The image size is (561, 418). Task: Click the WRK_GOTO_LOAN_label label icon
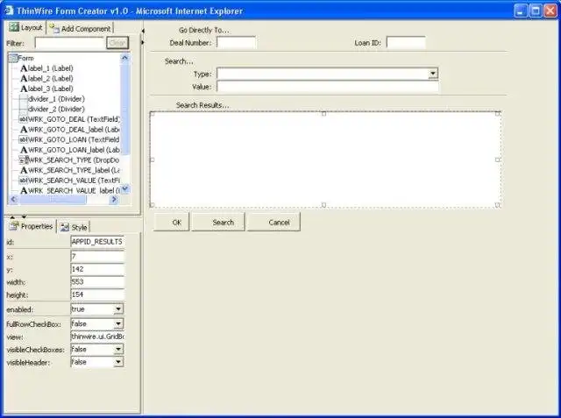click(x=24, y=150)
